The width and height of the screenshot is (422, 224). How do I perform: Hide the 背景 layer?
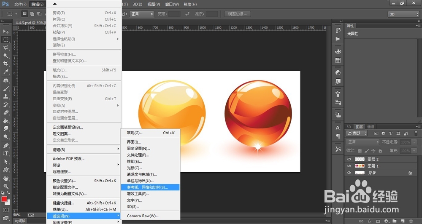pos(349,173)
